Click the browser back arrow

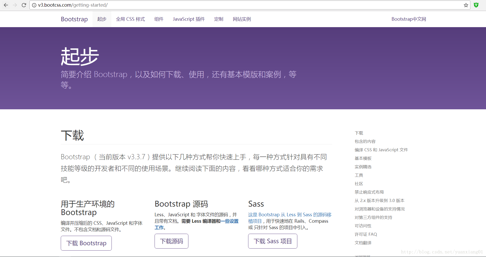pos(6,5)
